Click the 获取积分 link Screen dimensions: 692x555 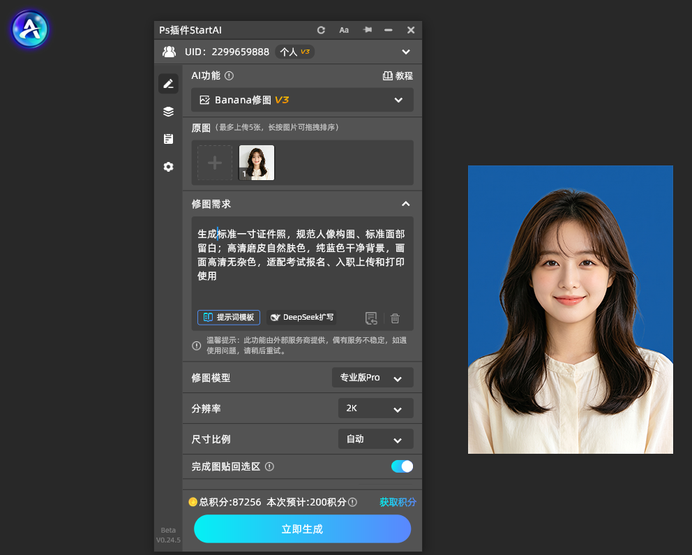pyautogui.click(x=398, y=502)
